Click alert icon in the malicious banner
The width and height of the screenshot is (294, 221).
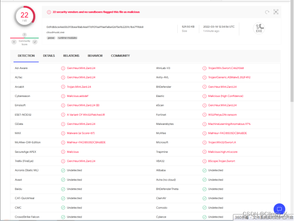(49, 12)
